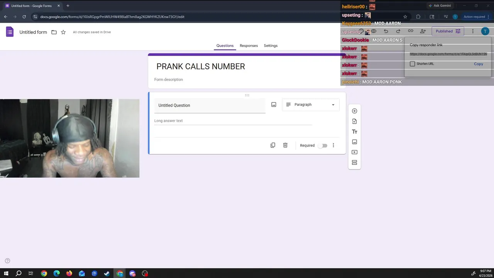Delete the question with trash icon
The width and height of the screenshot is (494, 278).
point(285,145)
